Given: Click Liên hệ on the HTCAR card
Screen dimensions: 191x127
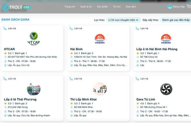Looking at the screenshot, I should pyautogui.click(x=12, y=29).
